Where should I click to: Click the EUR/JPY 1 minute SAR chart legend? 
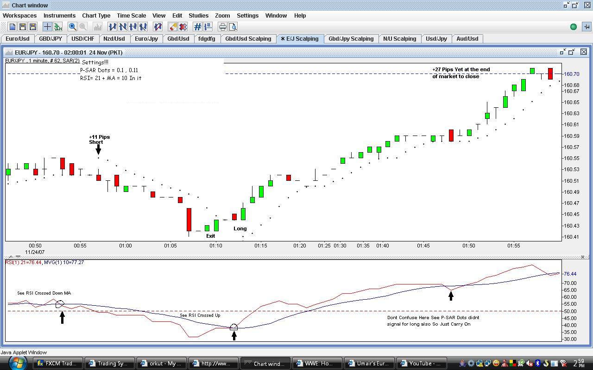[x=43, y=61]
